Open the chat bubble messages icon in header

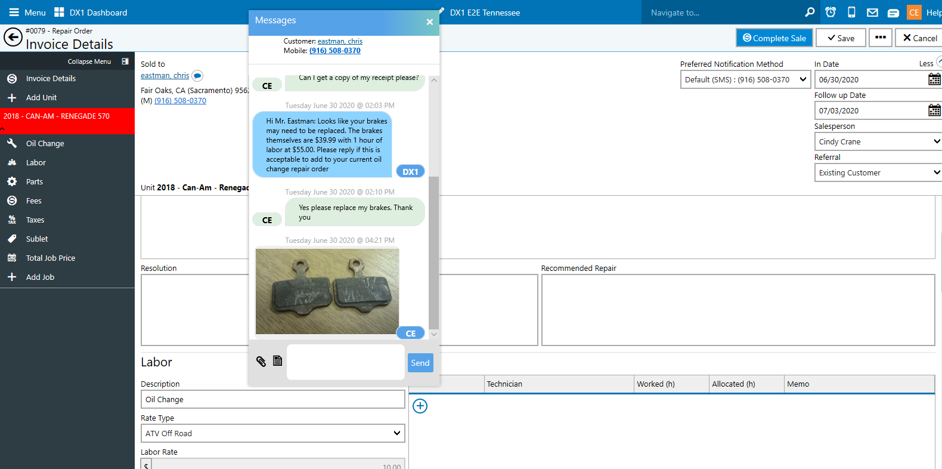893,13
